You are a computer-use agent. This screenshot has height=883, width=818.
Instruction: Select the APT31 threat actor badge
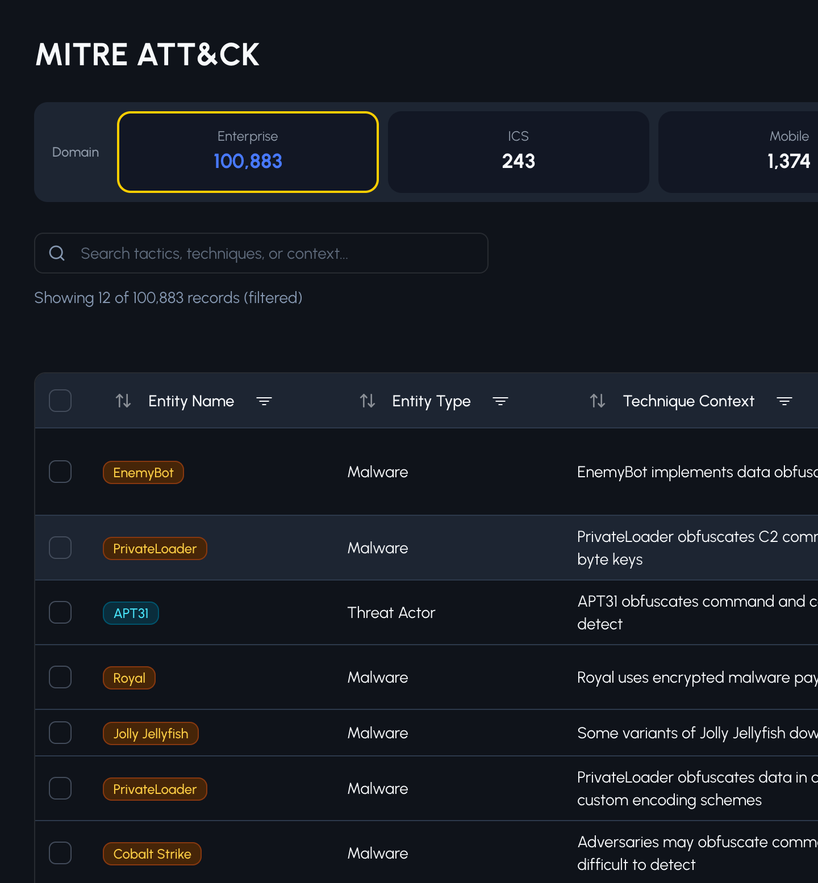[131, 613]
